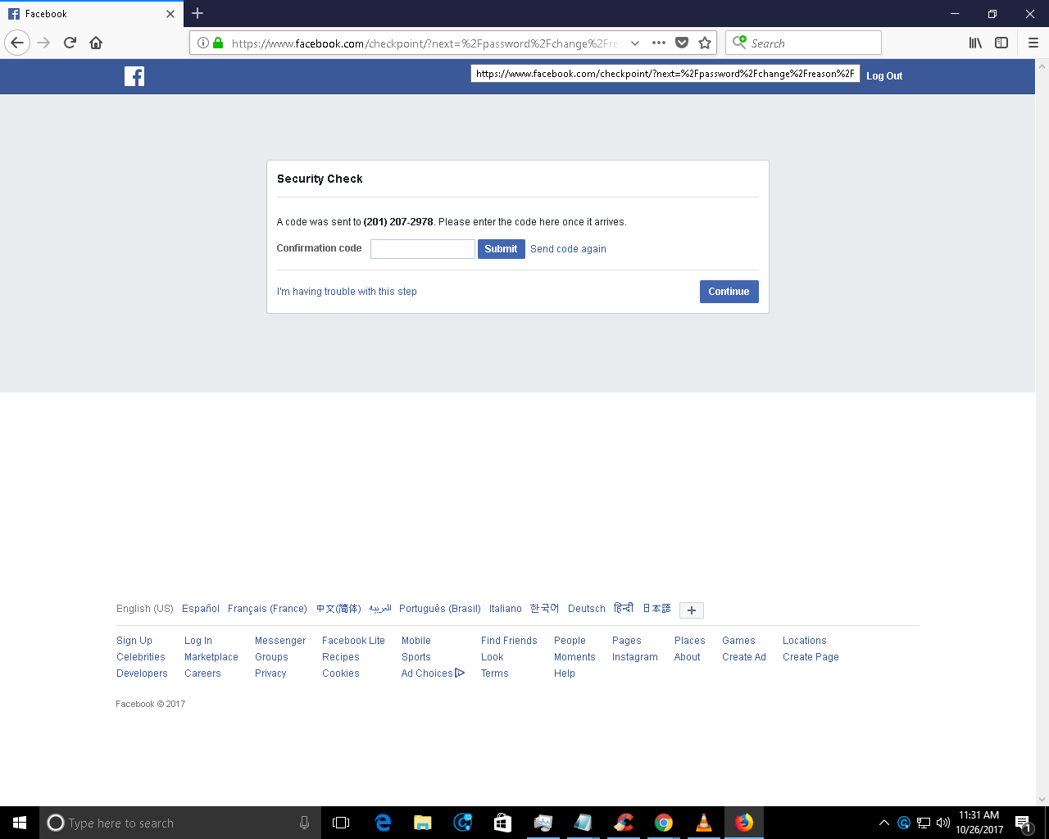Open the Sign Up footer link
The image size is (1049, 839).
pyautogui.click(x=134, y=641)
